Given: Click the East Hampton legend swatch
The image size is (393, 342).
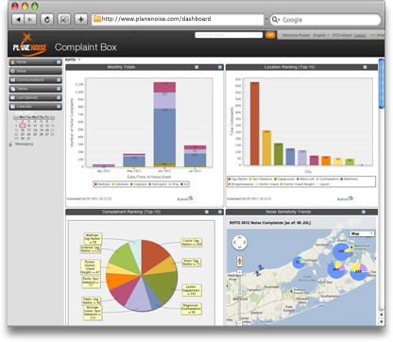Looking at the screenshot, I should 250,179.
